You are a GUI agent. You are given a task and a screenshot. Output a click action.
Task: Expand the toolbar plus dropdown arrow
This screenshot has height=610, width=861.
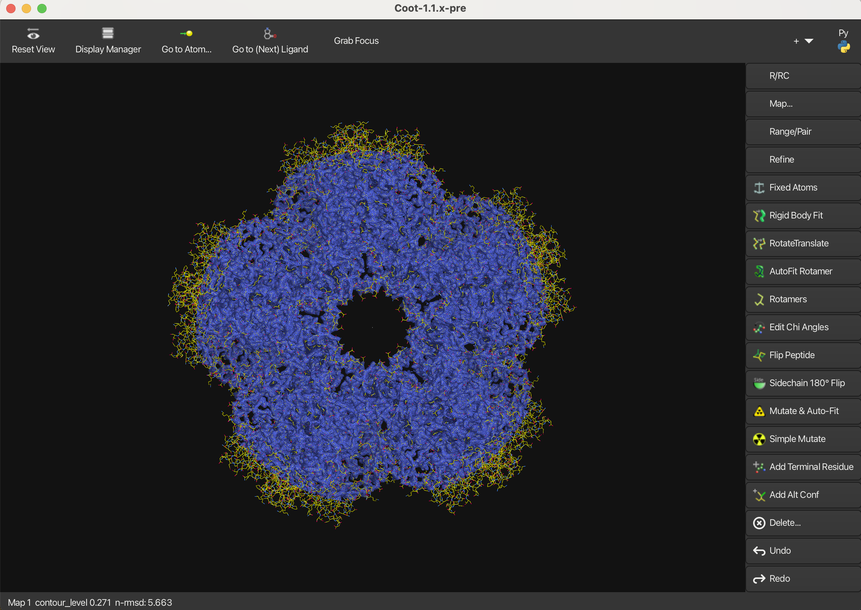point(809,41)
